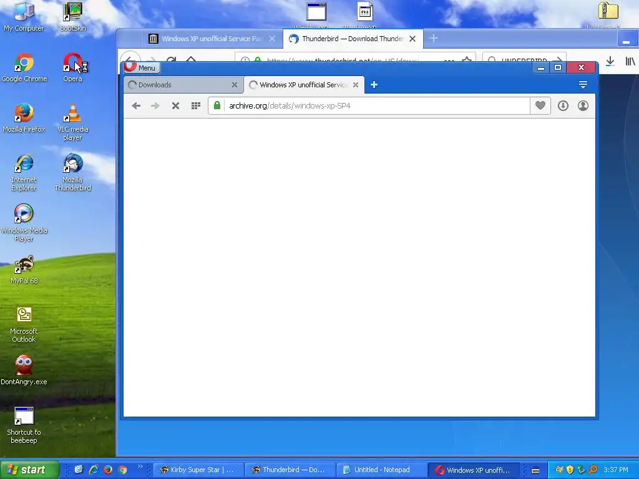This screenshot has width=639, height=479.
Task: Select Mozilla Thunderbird desktop shortcut
Action: pos(72,173)
